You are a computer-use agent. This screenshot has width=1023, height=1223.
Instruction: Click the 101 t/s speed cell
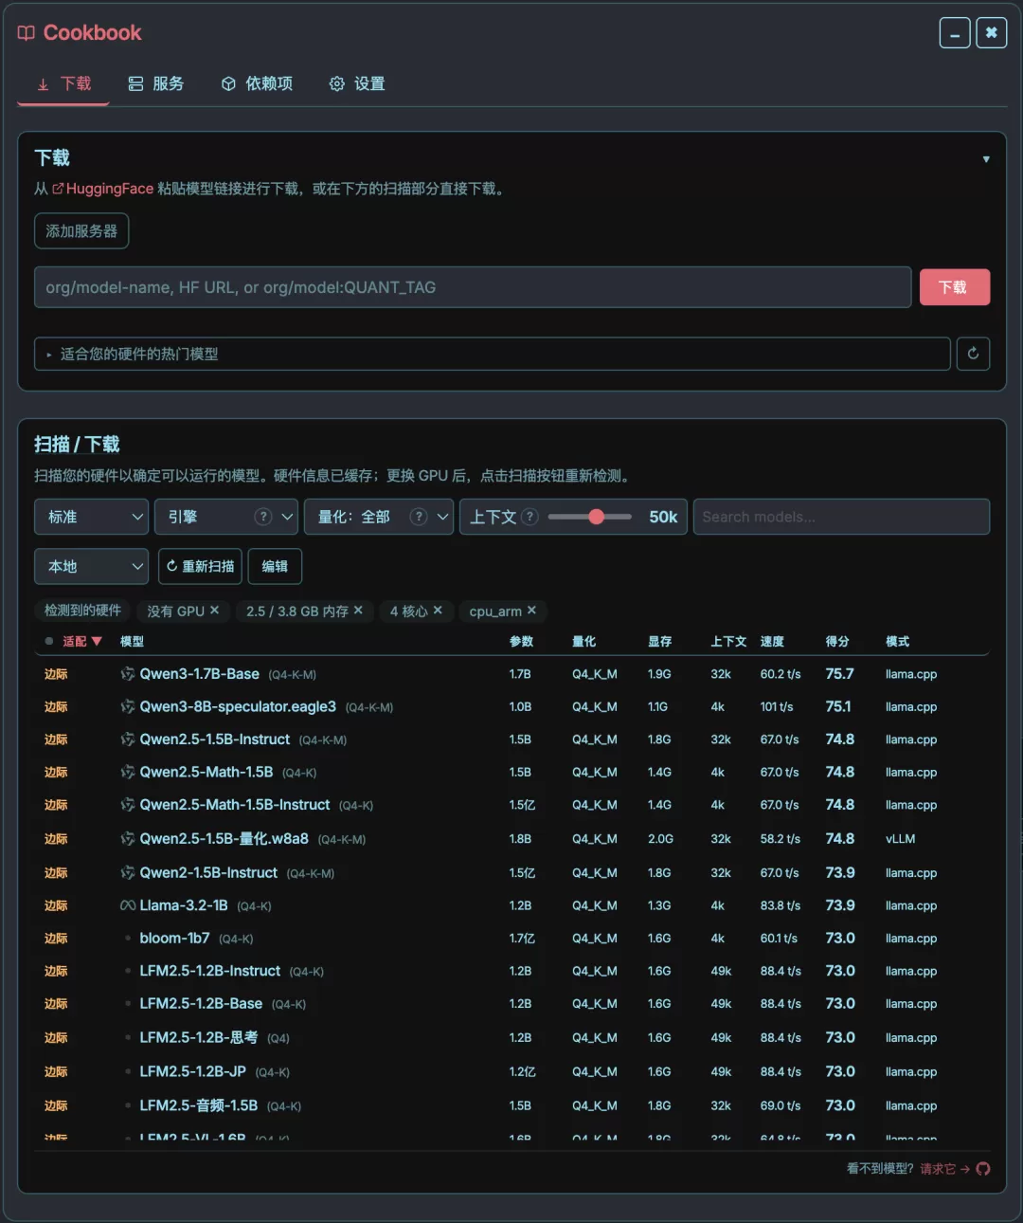click(x=777, y=707)
